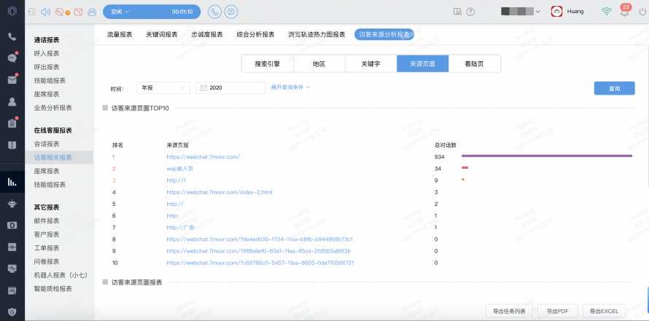Open the blurred account name dropdown
Screen dimensions: 649x321
point(521,12)
